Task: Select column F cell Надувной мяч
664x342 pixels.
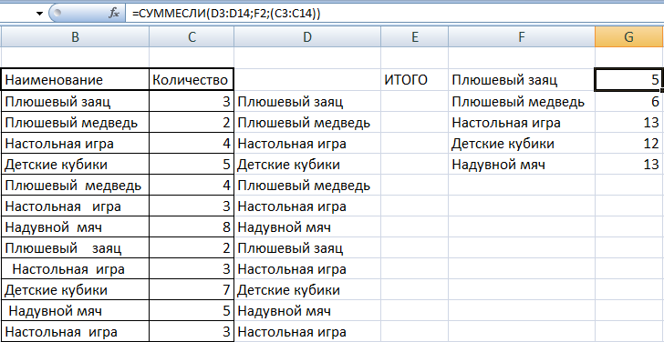Action: coord(522,165)
